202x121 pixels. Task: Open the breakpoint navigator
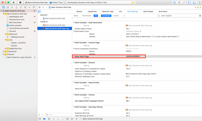tap(30, 7)
